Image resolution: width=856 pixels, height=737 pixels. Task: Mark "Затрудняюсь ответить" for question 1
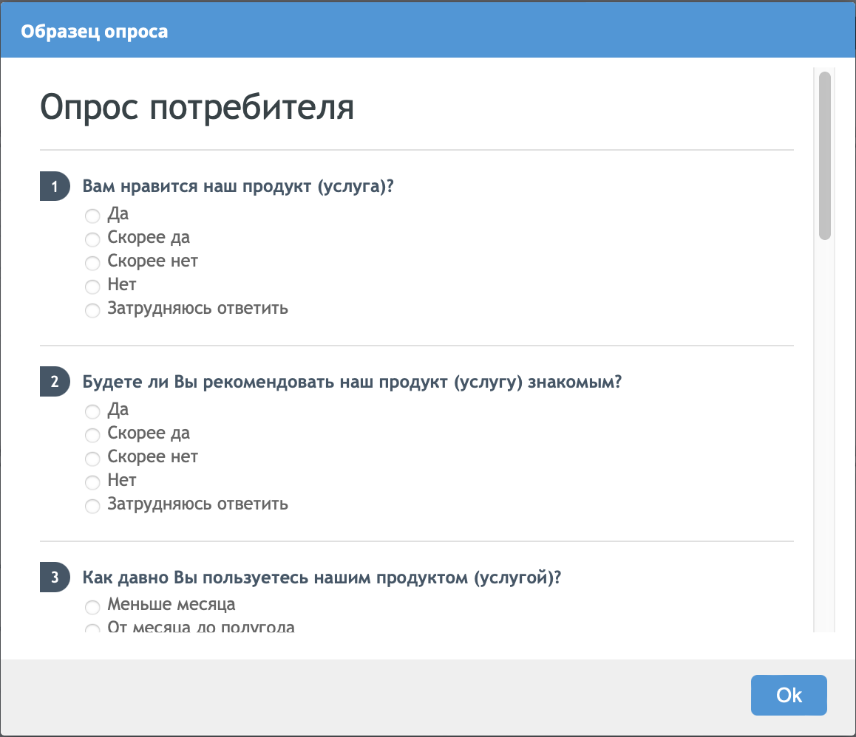coord(92,310)
